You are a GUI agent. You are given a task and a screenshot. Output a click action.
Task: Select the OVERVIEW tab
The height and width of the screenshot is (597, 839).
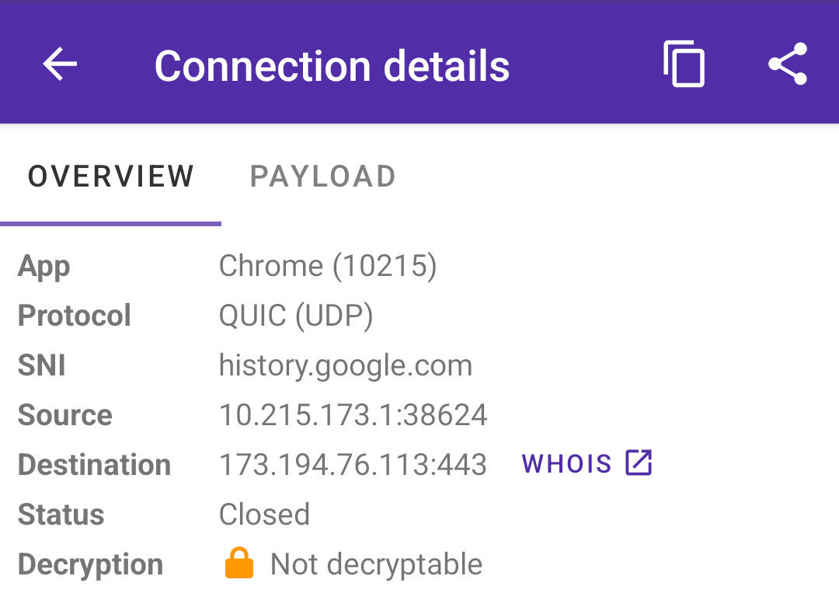tap(110, 176)
